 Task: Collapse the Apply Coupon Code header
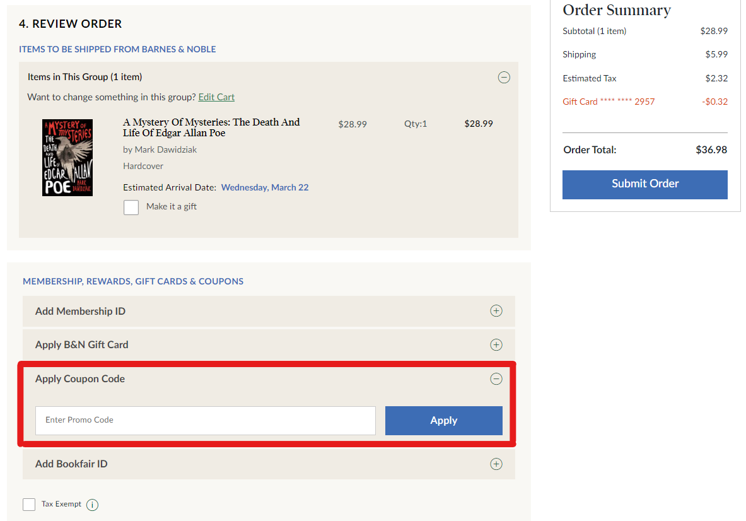click(80, 379)
